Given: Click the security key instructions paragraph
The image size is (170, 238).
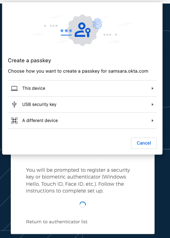Looking at the screenshot, I should pyautogui.click(x=78, y=180).
